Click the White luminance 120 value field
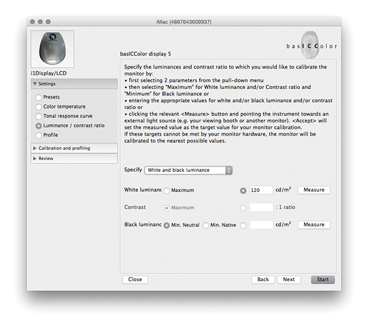This screenshot has width=368, height=327. coord(261,190)
